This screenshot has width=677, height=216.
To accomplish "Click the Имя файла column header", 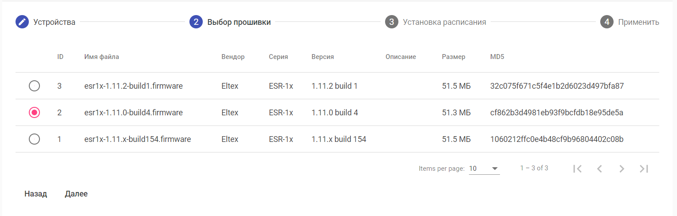I will (x=102, y=57).
